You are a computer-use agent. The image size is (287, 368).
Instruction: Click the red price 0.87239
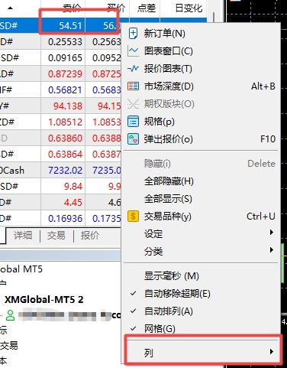coord(63,74)
